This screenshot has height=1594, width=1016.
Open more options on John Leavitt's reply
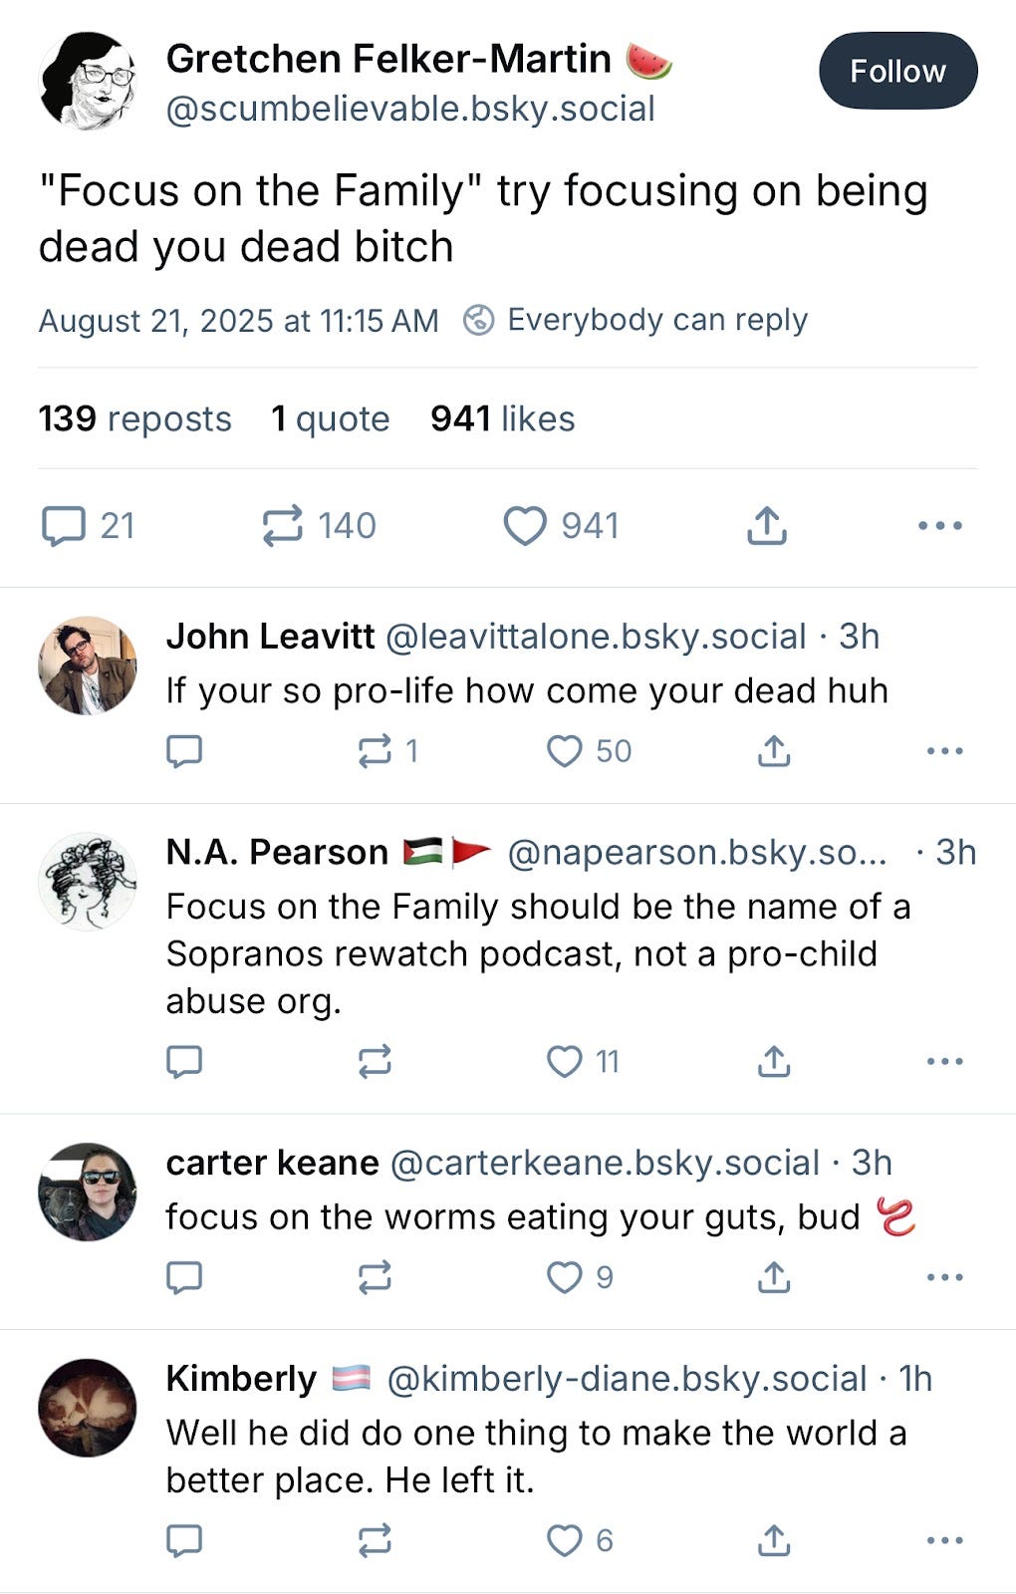pos(944,751)
